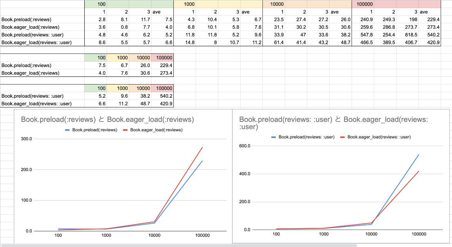Viewport: 452px width, 247px height.
Task: Click blue Book.preload(:reviews) legend entry
Action: tap(91, 130)
